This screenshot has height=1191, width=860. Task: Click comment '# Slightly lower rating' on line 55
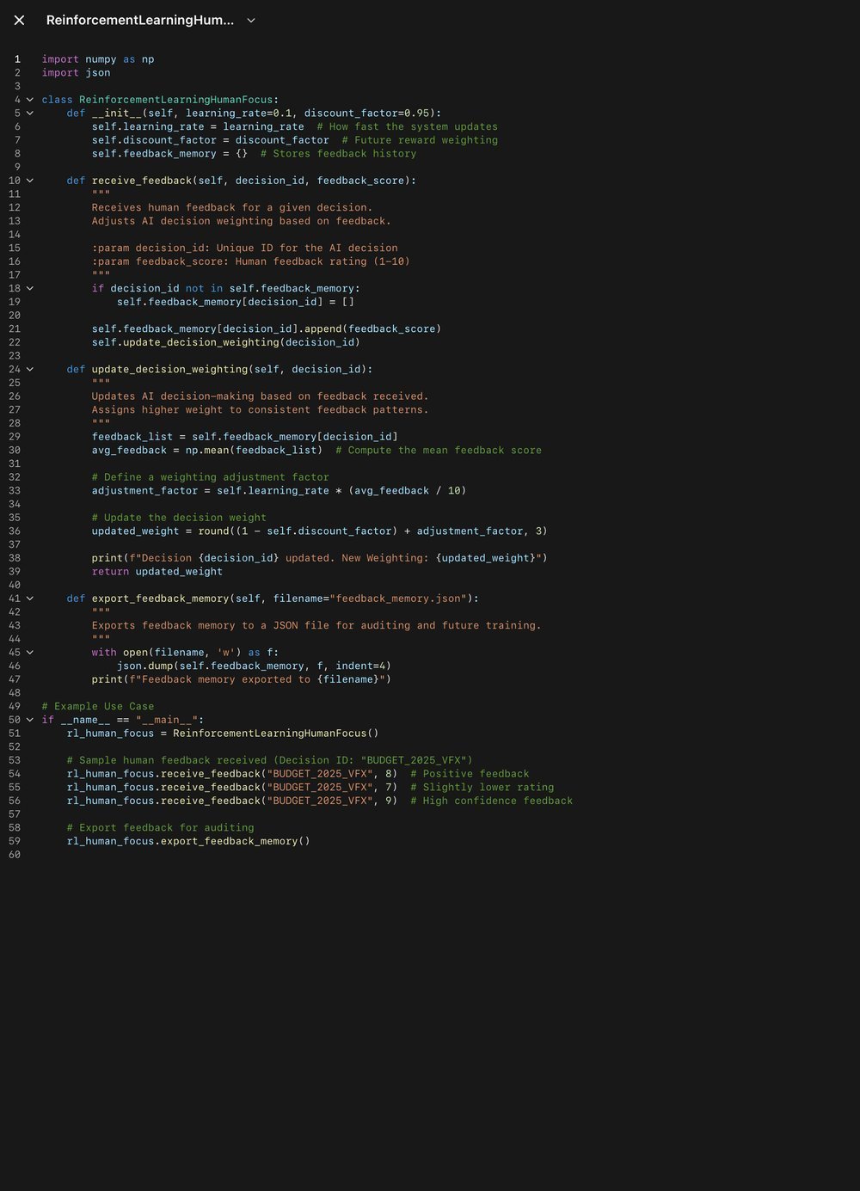(482, 788)
